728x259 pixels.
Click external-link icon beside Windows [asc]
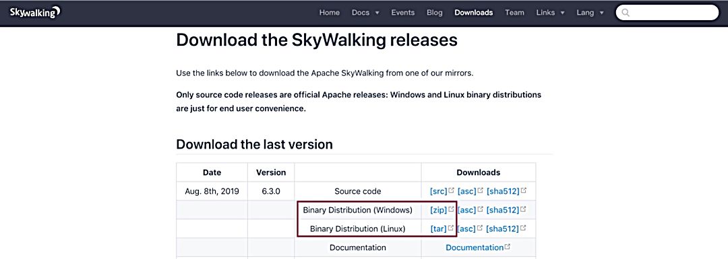tap(480, 209)
